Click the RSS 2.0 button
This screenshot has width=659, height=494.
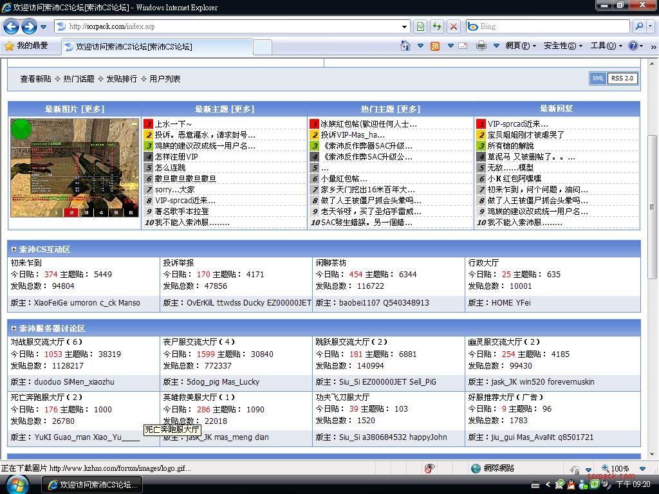pyautogui.click(x=622, y=78)
